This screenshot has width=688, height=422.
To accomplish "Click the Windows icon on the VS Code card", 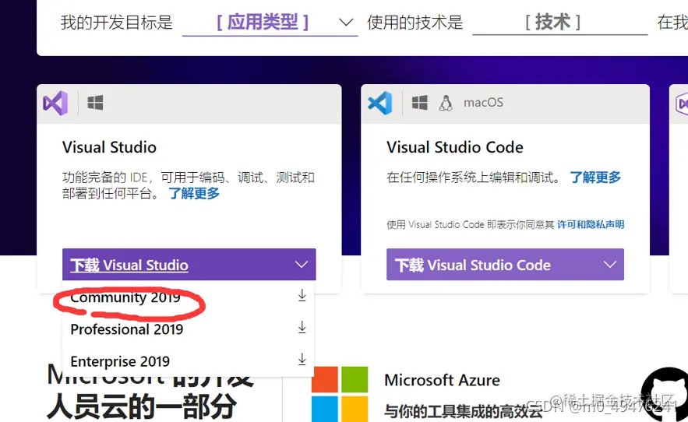I will tap(419, 103).
